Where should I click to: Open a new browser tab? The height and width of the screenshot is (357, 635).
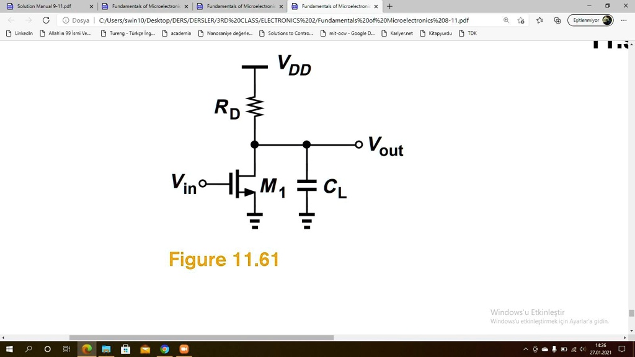[389, 6]
